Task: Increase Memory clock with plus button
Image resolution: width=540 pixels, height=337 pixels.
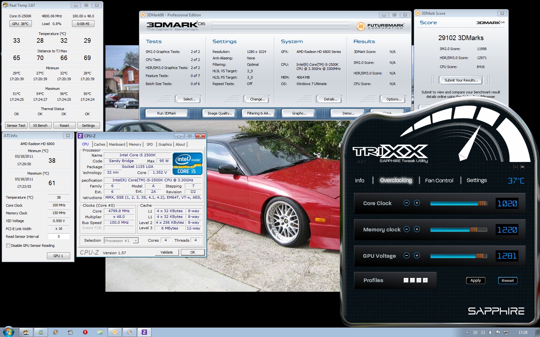Action: click(417, 229)
